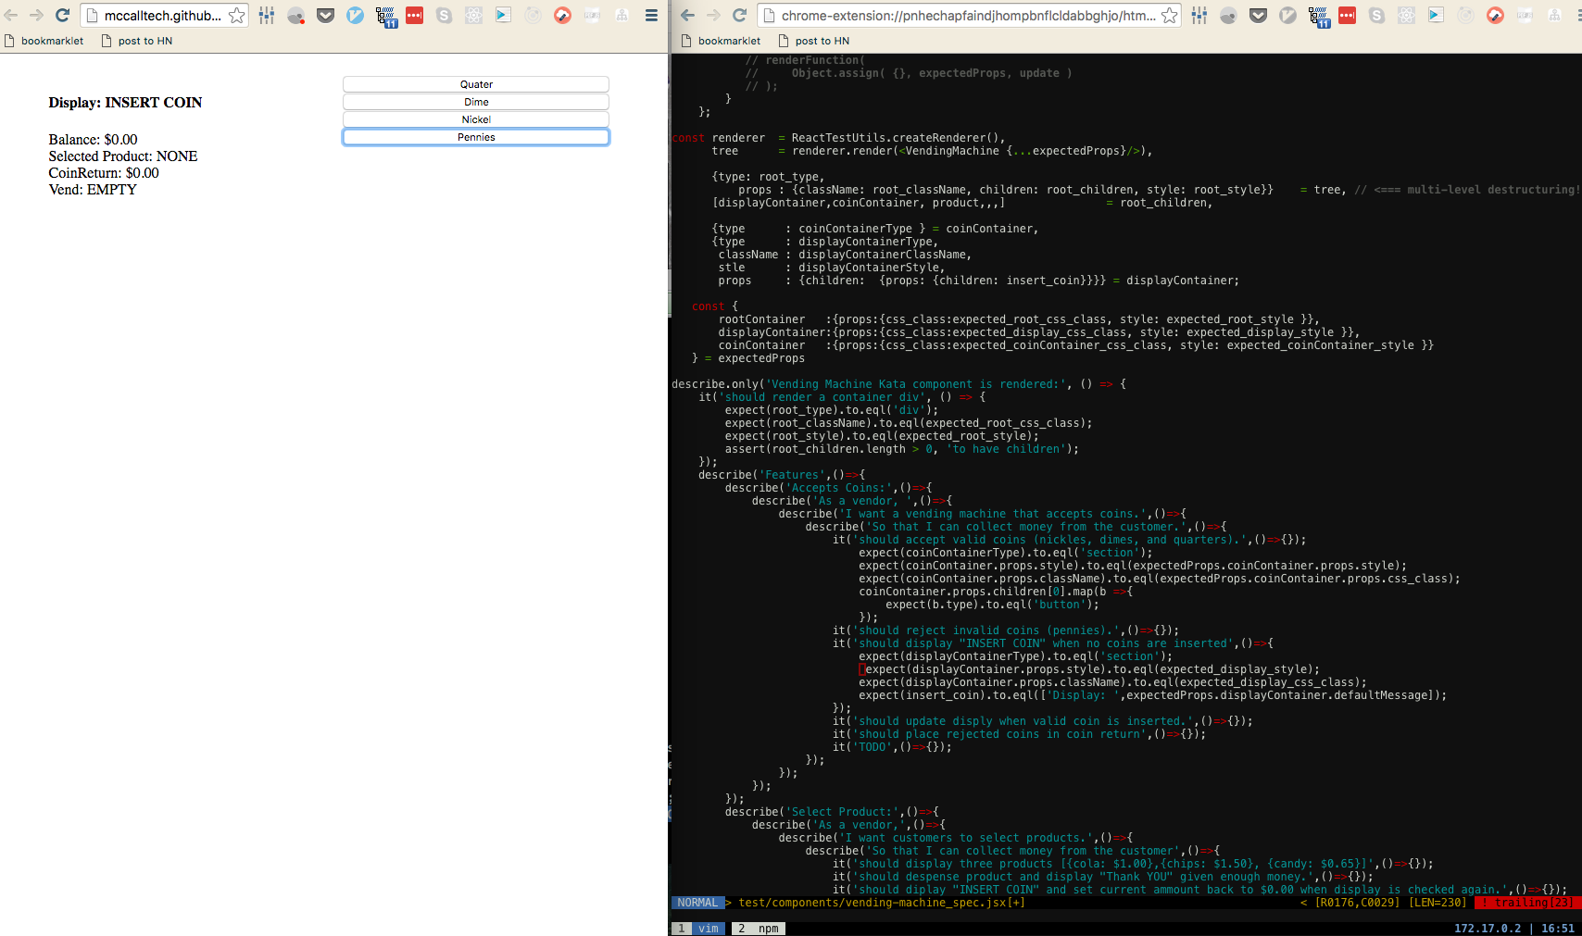This screenshot has height=936, width=1582.
Task: Click the CoinReturn: $0.00 text
Action: pos(104,173)
